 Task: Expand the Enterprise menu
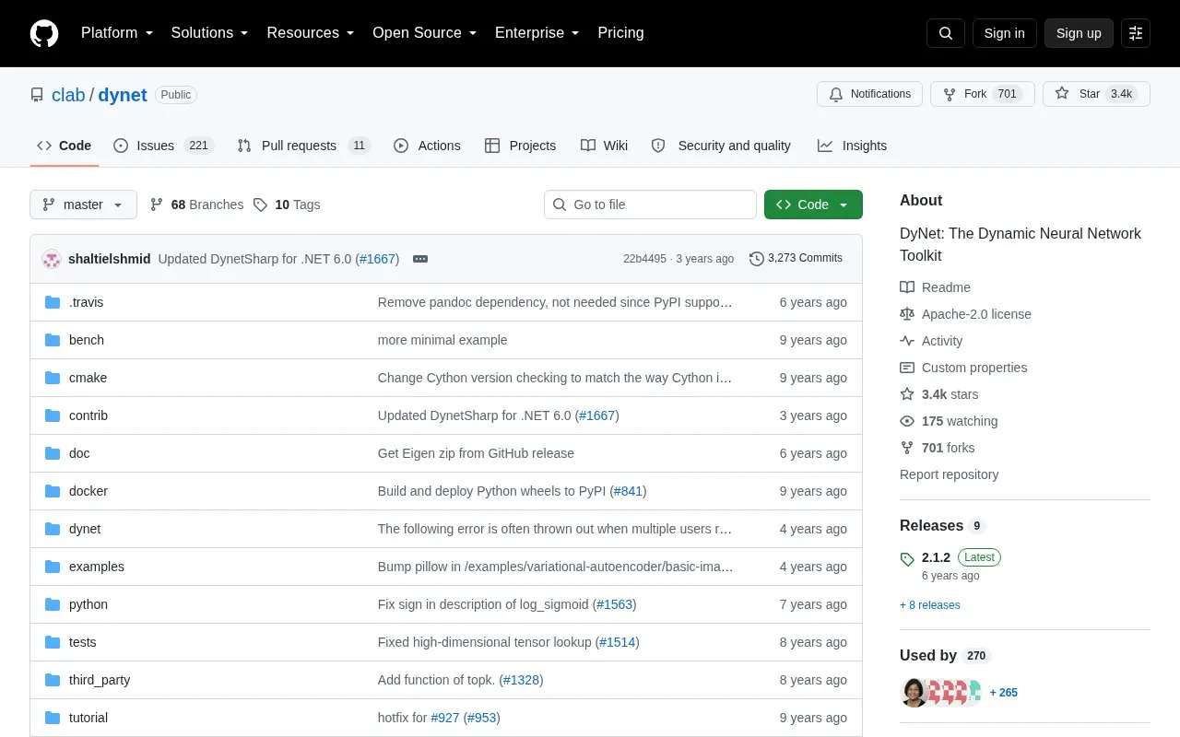pyautogui.click(x=537, y=33)
